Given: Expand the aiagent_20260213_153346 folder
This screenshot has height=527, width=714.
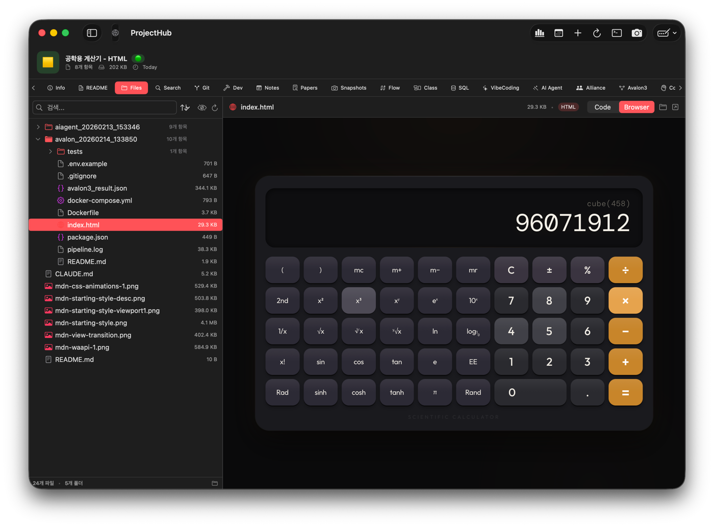Looking at the screenshot, I should coord(38,127).
